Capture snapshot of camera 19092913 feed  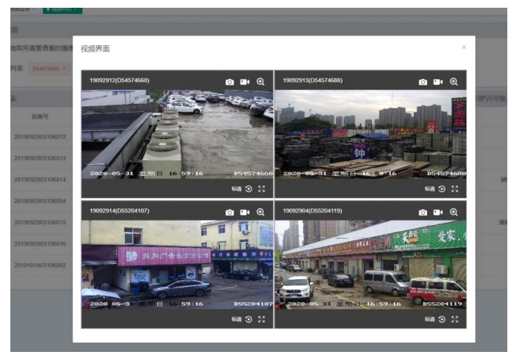(423, 82)
